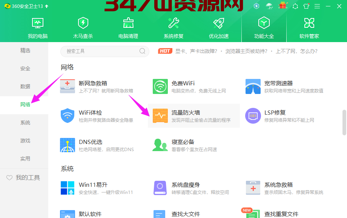Open 木马查杀 shield icon

tap(83, 23)
